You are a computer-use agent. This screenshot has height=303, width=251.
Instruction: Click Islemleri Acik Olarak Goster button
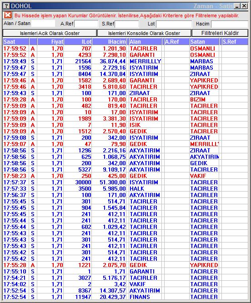point(50,33)
